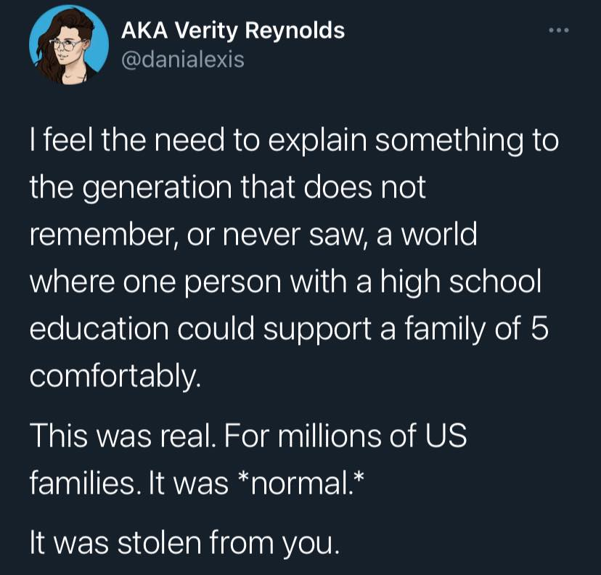Click the word "comfortably."
Image resolution: width=601 pixels, height=575 pixels.
(x=114, y=378)
